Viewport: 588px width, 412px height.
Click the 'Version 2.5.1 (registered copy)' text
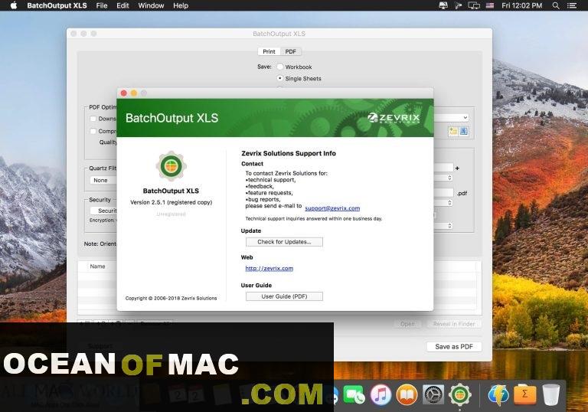171,202
